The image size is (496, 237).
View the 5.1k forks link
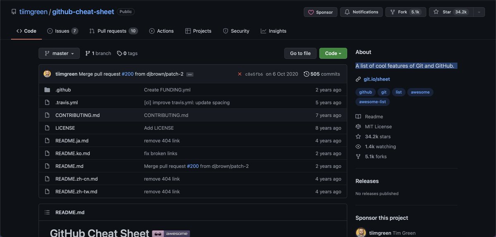coord(371,156)
